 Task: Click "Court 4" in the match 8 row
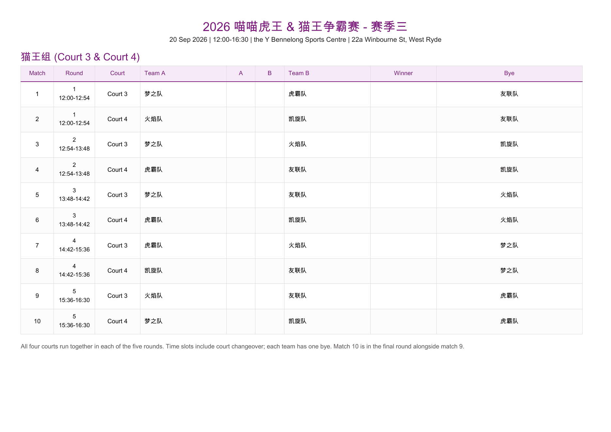118,271
